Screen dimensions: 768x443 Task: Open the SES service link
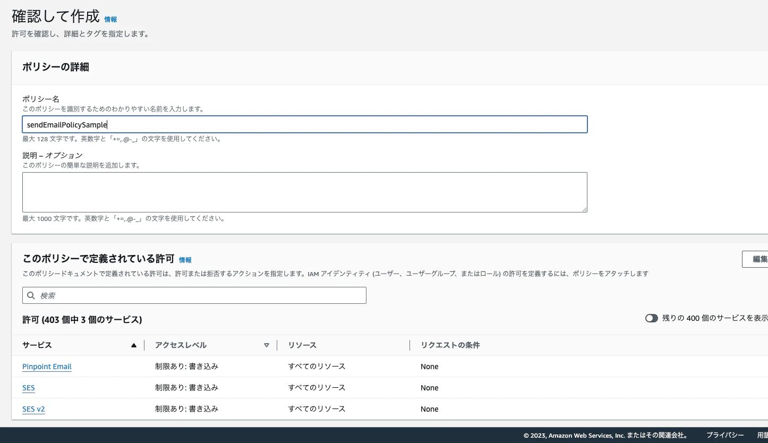coord(29,388)
